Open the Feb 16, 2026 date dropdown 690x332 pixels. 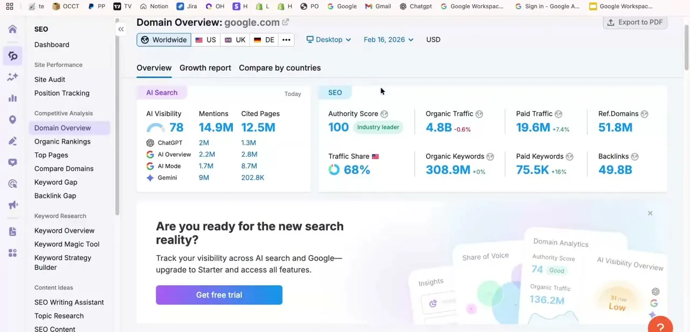(x=389, y=39)
